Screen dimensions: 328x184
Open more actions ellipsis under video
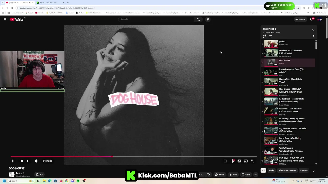click(x=255, y=175)
